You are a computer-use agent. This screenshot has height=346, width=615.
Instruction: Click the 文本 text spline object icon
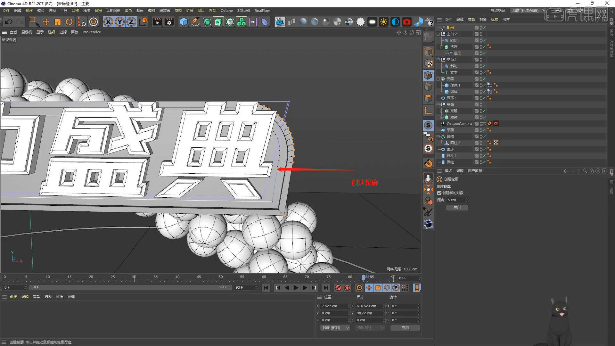click(447, 72)
